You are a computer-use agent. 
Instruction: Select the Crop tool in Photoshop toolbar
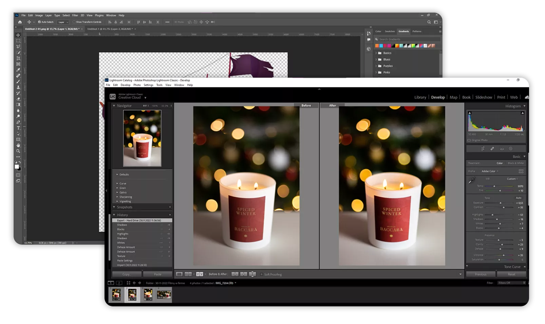18,58
